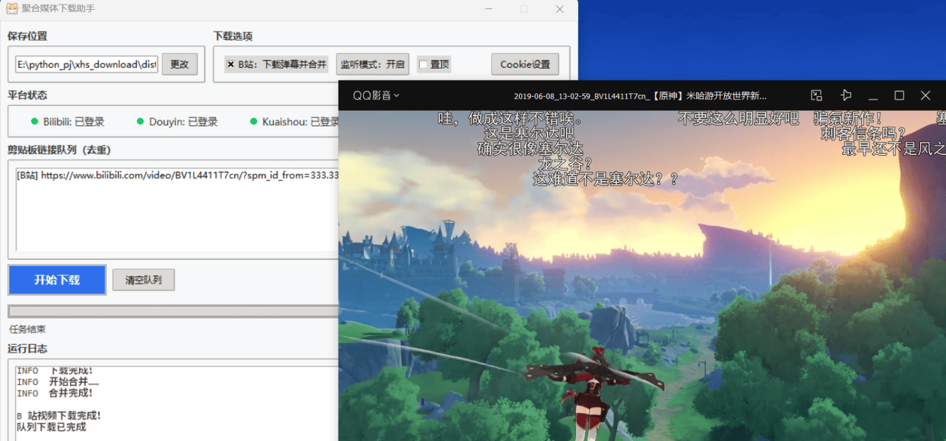
Task: Click the green Douyin login status dot
Action: (140, 121)
